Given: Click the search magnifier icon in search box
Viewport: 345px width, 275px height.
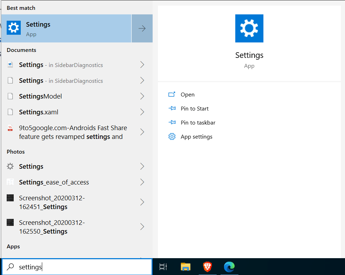Looking at the screenshot, I should click(11, 267).
